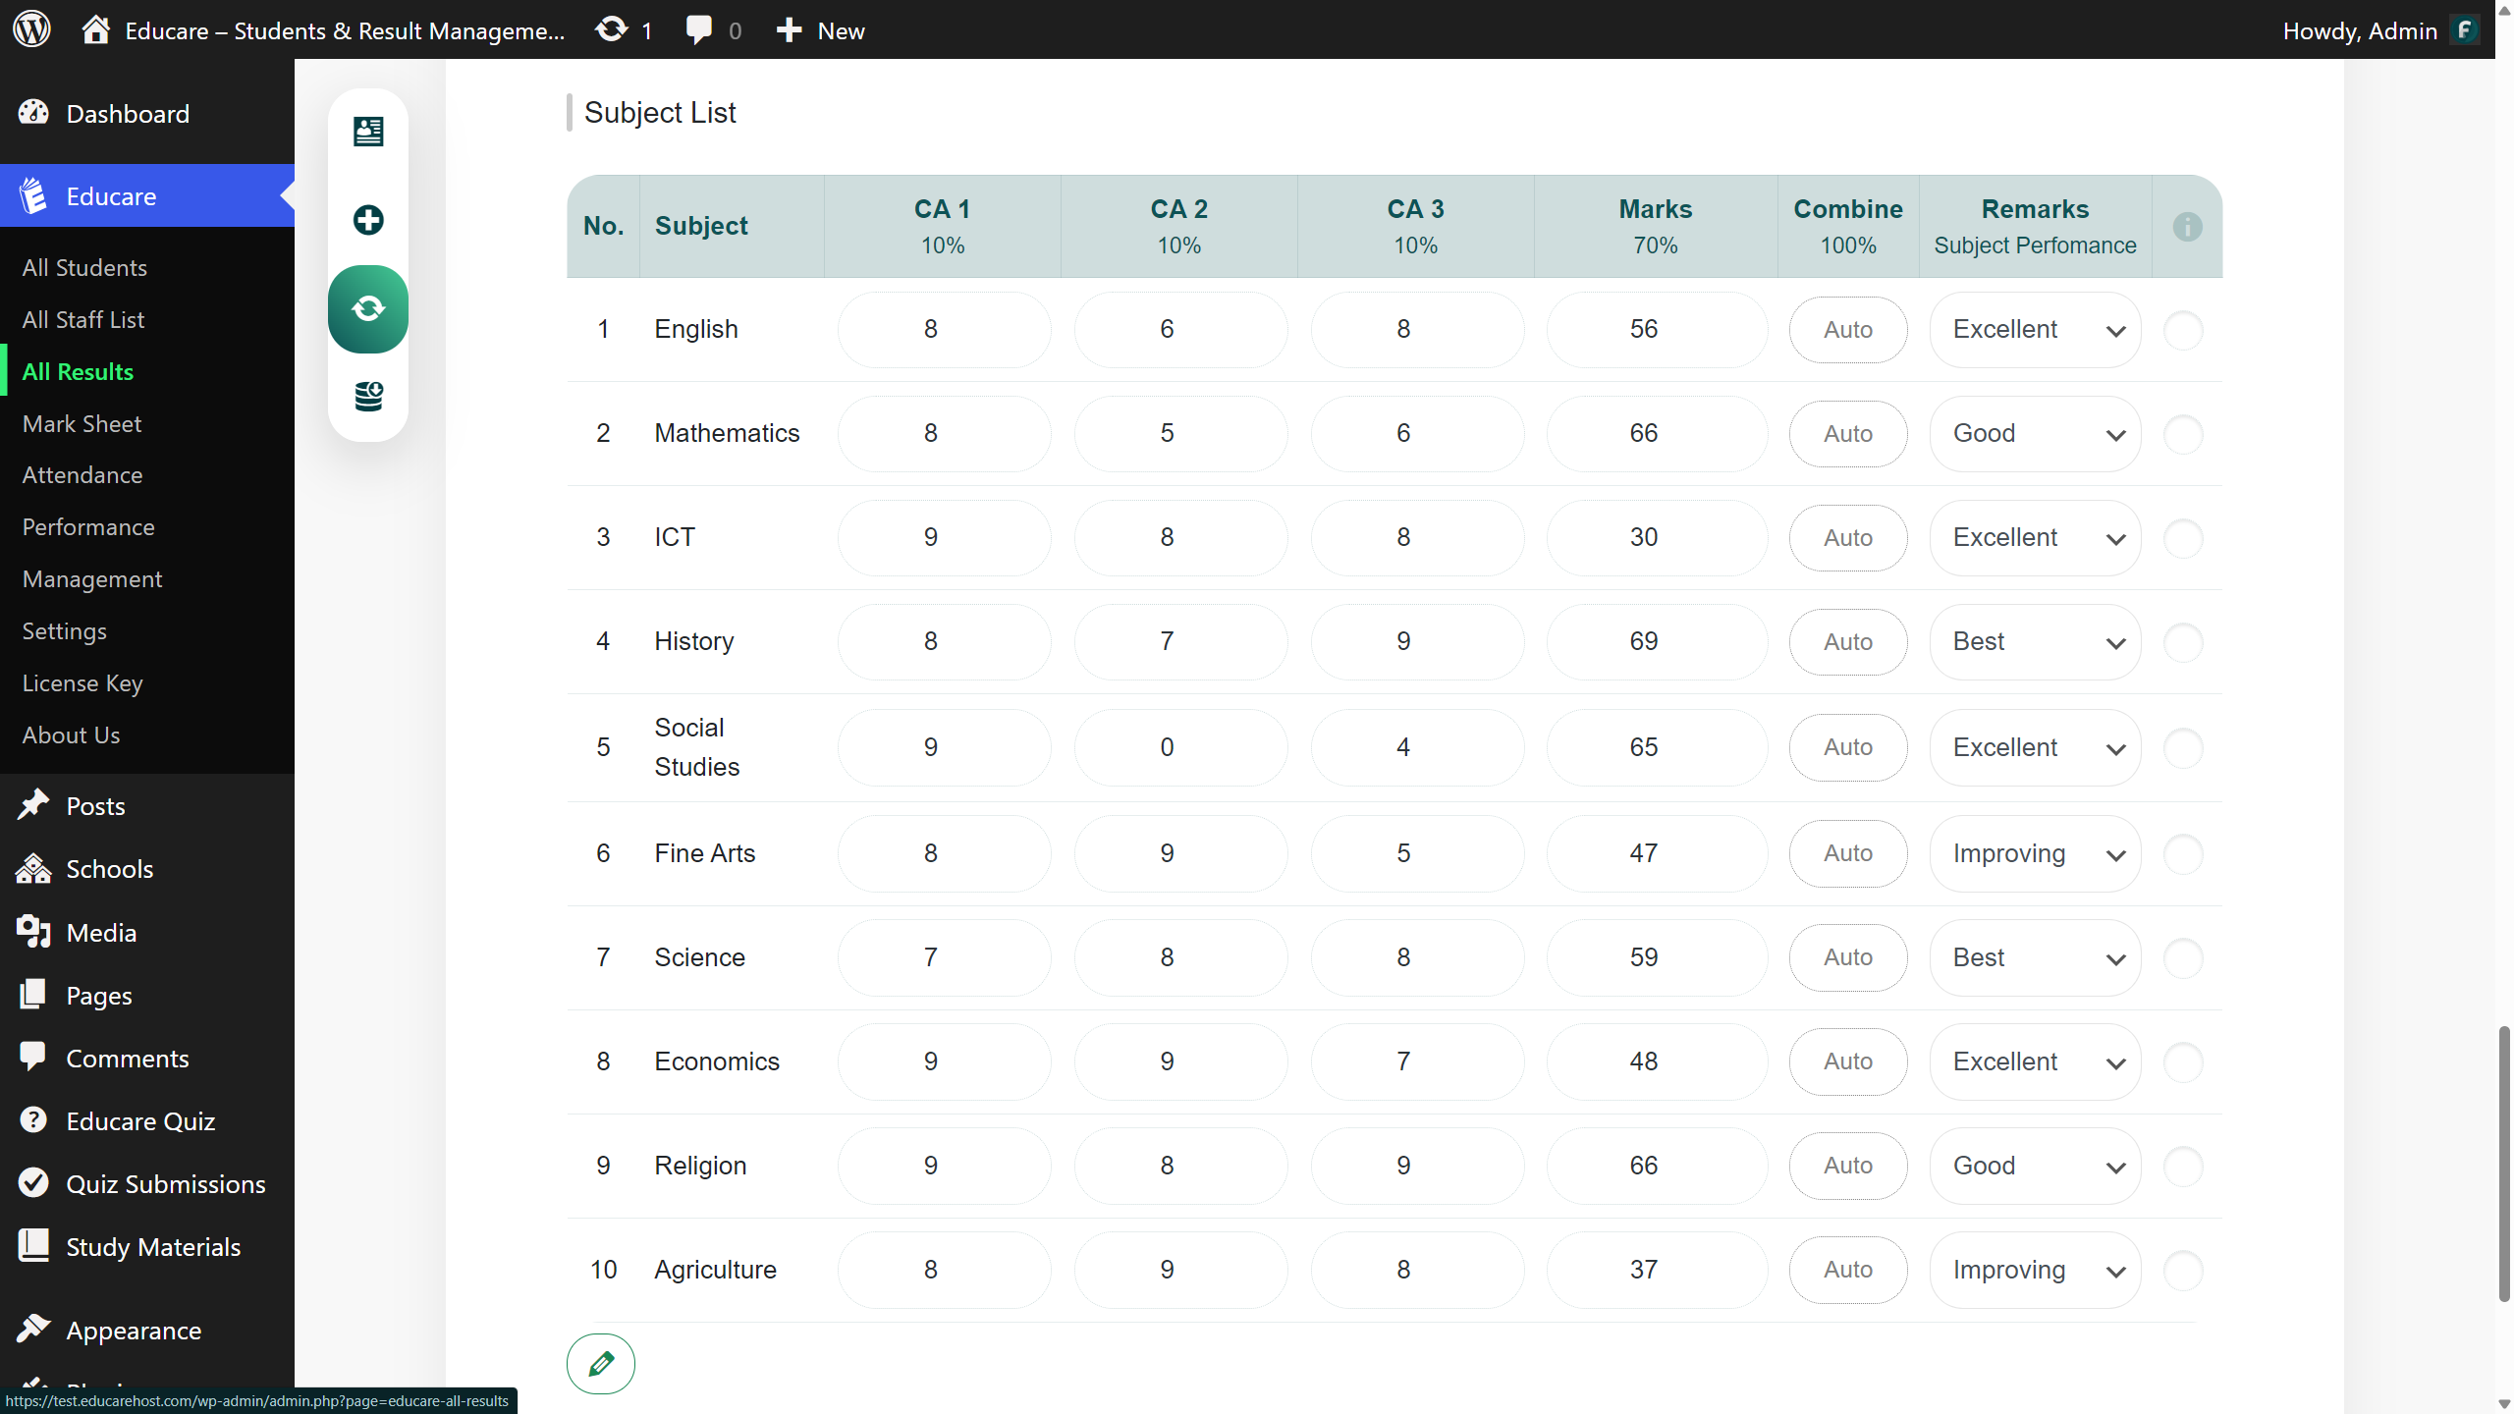Click the green pencil edit button

(x=601, y=1363)
